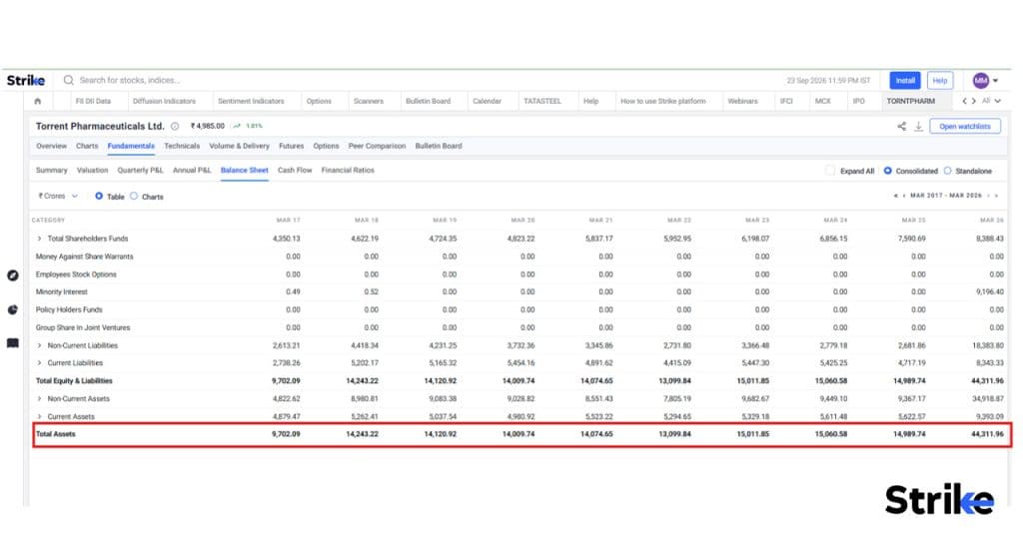Open the chat message icon in left sidebar
Image resolution: width=1023 pixels, height=541 pixels.
pos(12,342)
